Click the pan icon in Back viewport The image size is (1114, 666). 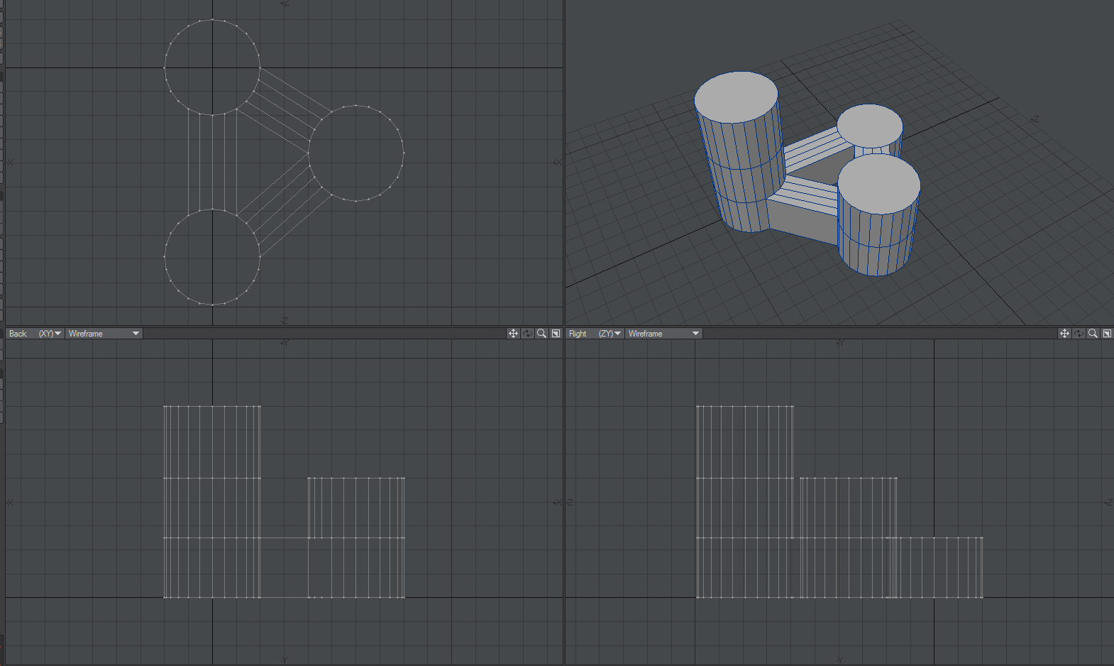(x=513, y=334)
